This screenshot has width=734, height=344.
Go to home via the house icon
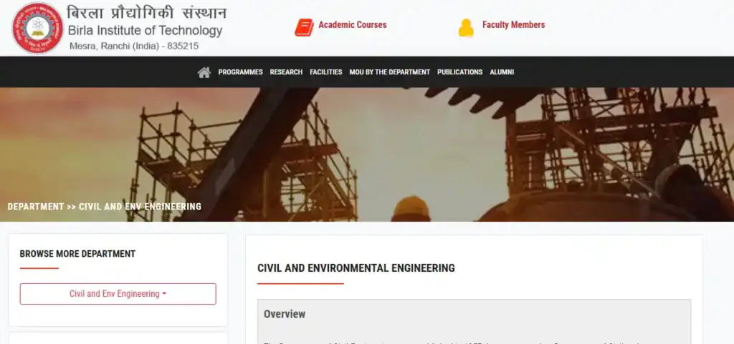[x=204, y=72]
